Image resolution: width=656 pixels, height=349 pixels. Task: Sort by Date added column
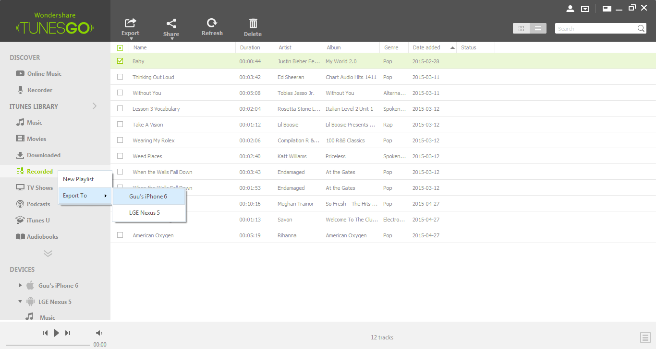click(433, 47)
